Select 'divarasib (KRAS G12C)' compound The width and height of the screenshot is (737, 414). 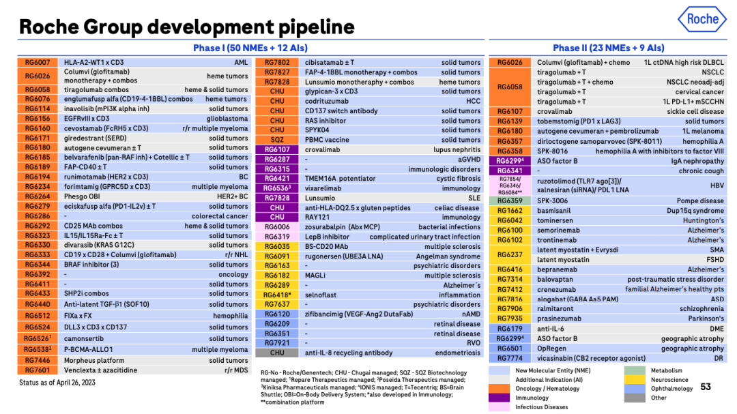99,245
